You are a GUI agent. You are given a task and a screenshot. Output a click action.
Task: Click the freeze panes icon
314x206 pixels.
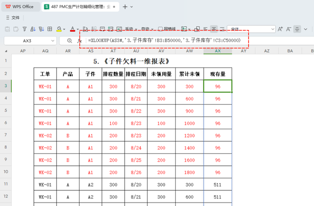point(184,29)
